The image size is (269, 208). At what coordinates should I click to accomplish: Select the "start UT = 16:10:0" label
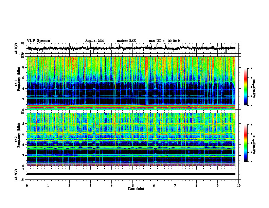point(164,41)
